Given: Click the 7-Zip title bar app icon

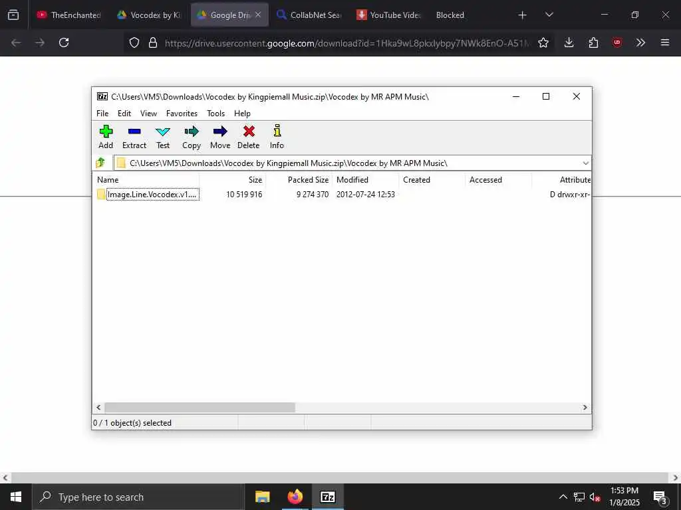Looking at the screenshot, I should pos(102,96).
